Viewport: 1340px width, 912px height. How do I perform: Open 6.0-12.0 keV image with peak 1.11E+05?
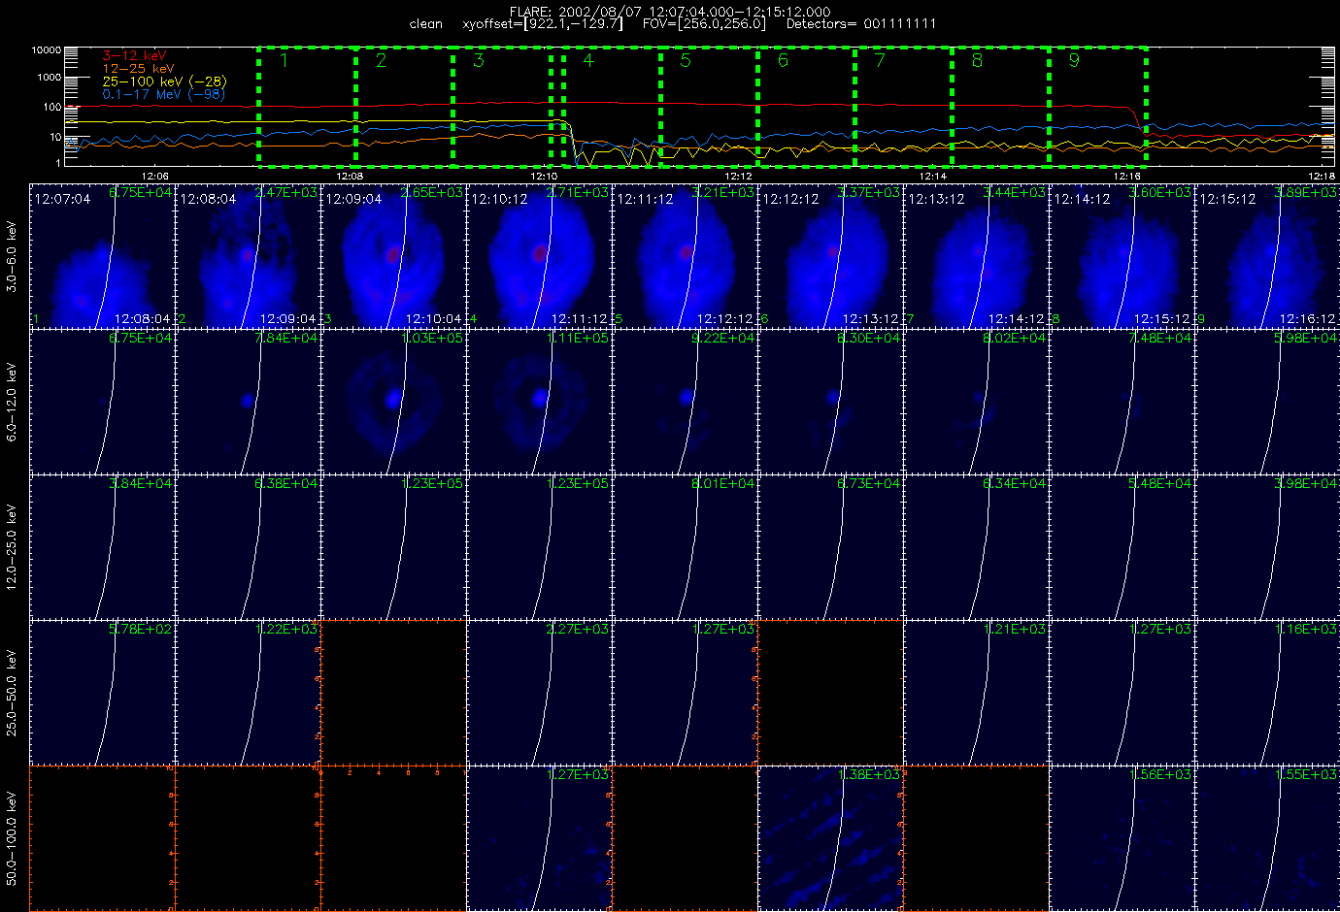[x=539, y=401]
